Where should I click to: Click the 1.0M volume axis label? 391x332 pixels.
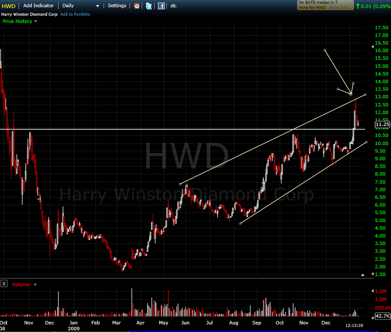(x=380, y=299)
